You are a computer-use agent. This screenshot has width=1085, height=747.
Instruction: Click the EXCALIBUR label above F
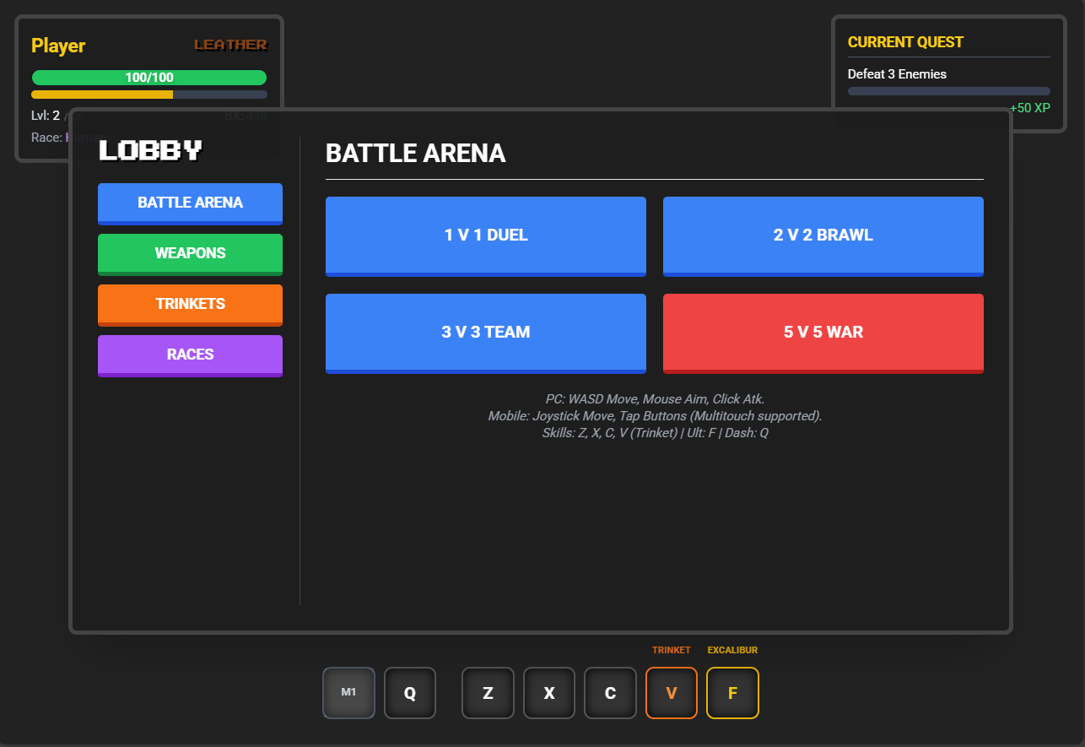pos(732,650)
